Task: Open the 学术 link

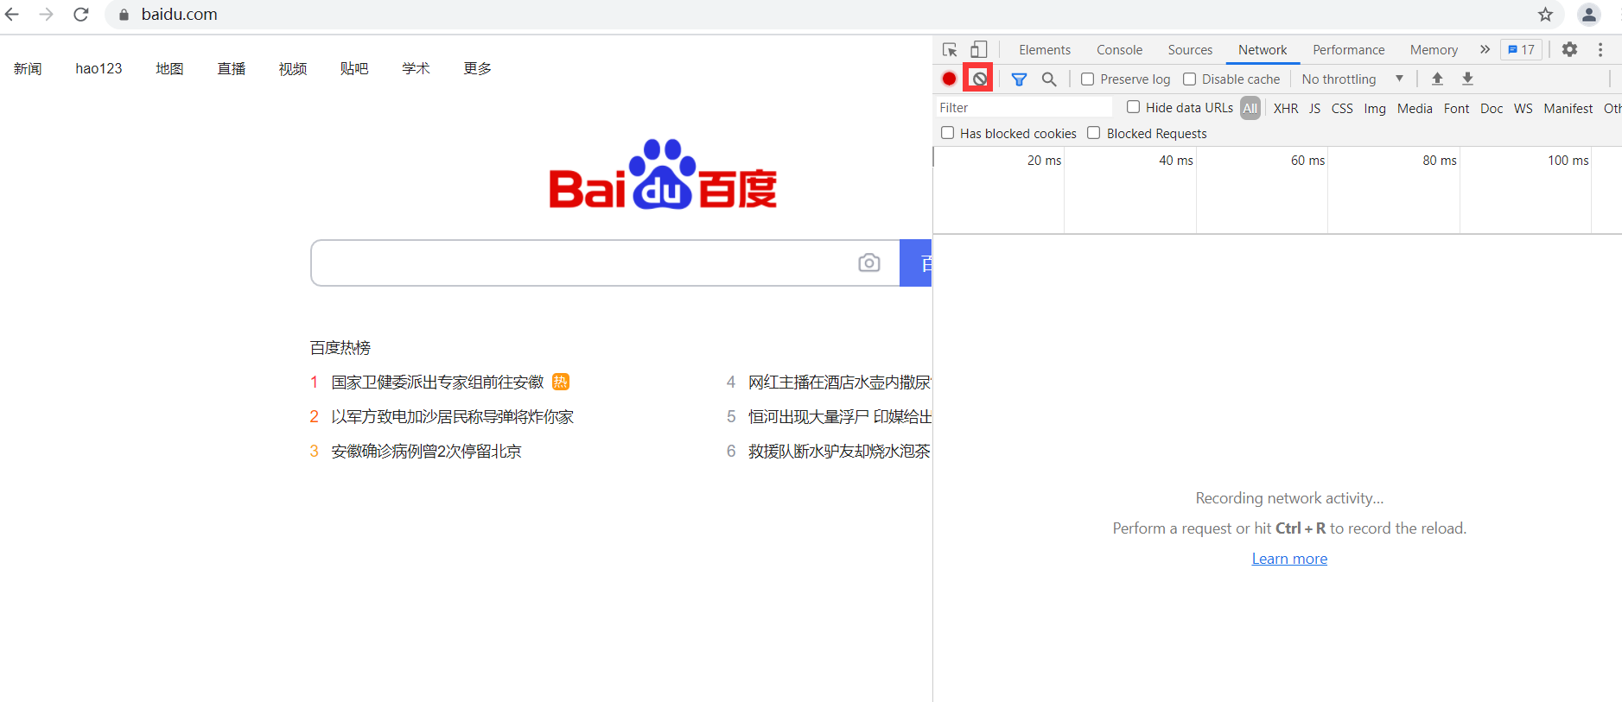Action: pos(416,68)
